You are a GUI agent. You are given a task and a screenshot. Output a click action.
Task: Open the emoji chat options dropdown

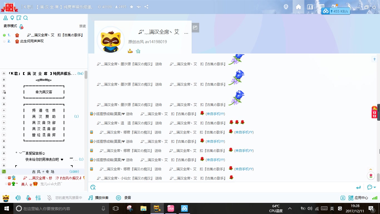tap(371, 187)
